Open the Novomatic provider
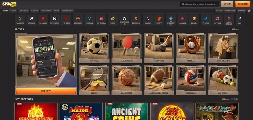 [55, 20]
